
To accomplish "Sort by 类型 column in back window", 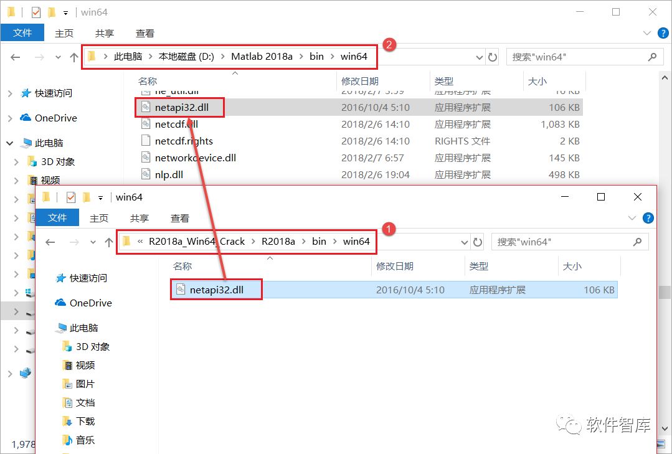I will (443, 81).
